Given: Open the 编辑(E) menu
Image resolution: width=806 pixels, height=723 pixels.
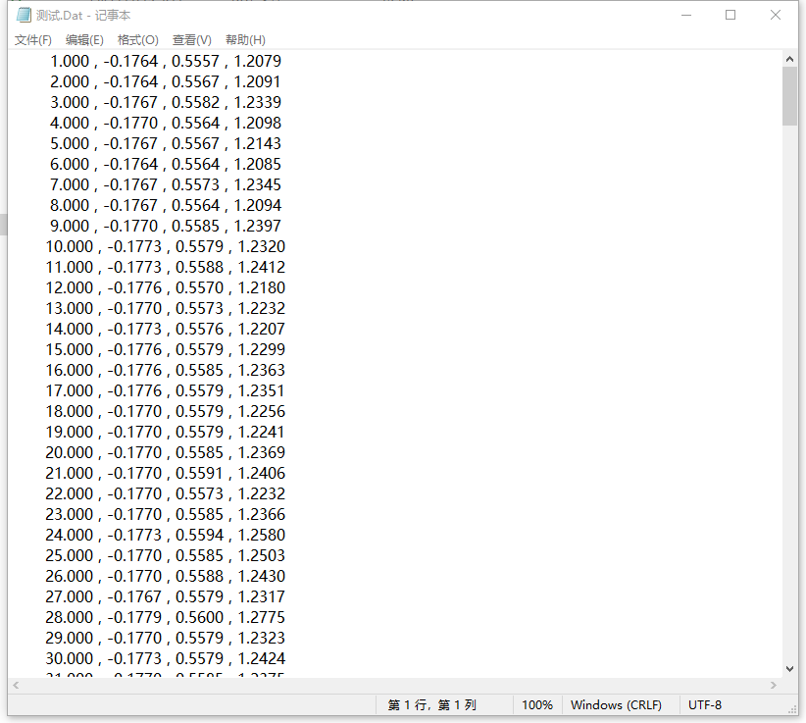Looking at the screenshot, I should tap(84, 40).
